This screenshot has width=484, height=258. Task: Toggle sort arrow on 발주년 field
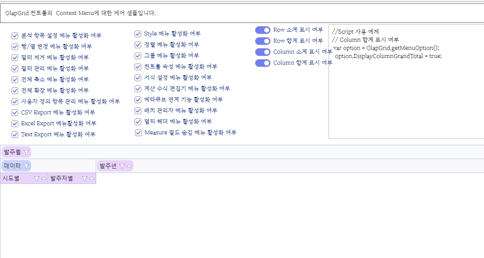coord(129,166)
